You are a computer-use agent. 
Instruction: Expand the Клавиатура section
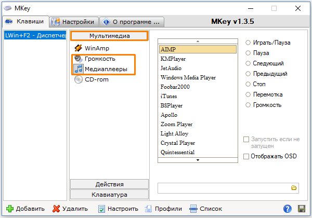coord(109,194)
